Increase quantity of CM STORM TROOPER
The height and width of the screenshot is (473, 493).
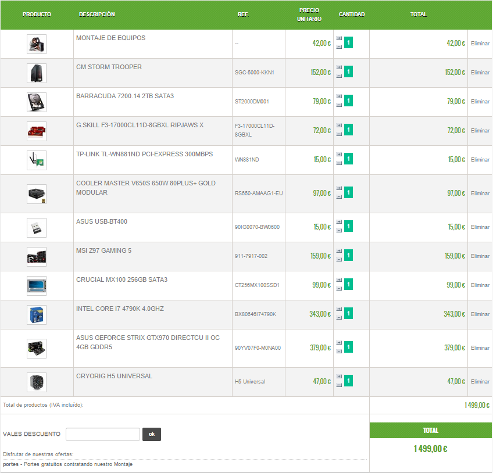tap(339, 67)
